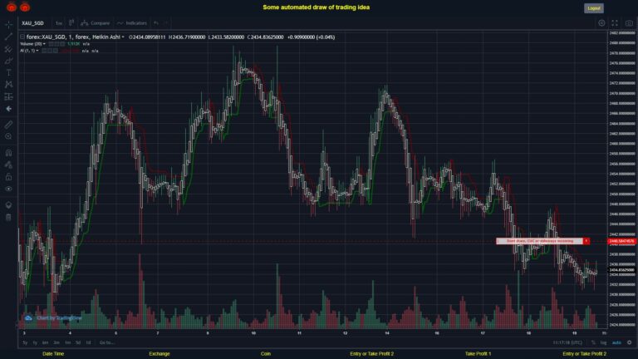Open the patterns tool in sidebar
The width and height of the screenshot is (638, 359).
click(8, 85)
